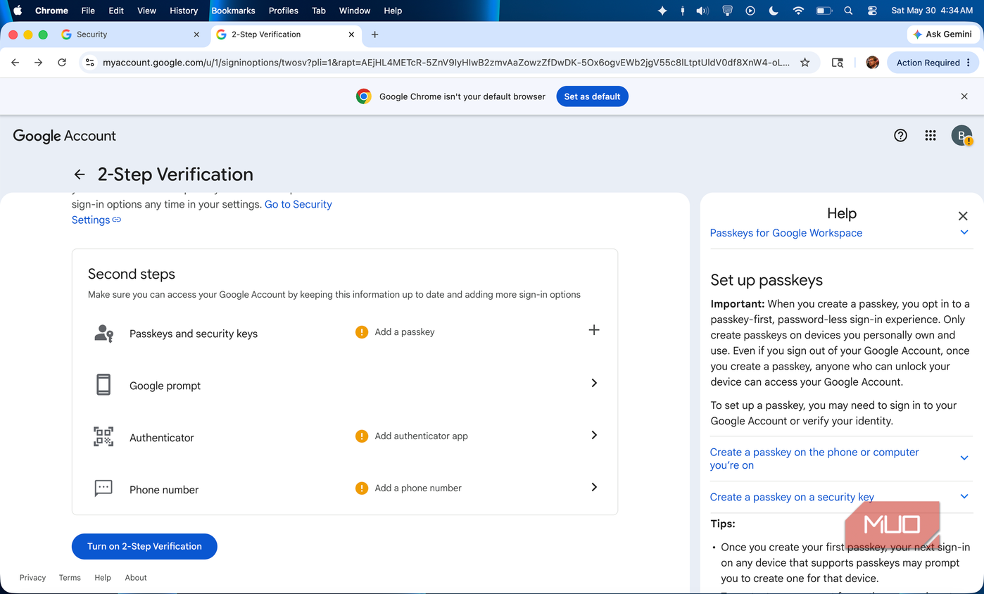Image resolution: width=984 pixels, height=594 pixels.
Task: Click the Google prompt label
Action: coord(165,386)
